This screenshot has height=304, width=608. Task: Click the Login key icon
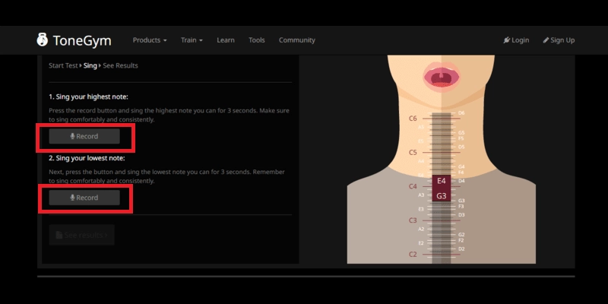point(507,40)
